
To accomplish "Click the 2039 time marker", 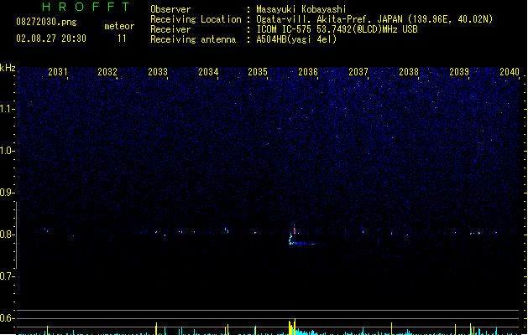I will (x=459, y=72).
